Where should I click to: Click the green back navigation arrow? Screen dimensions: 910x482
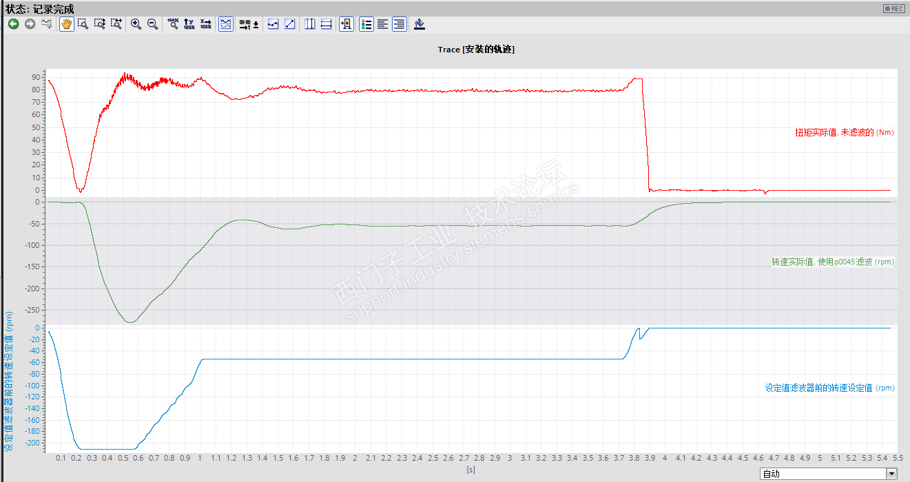click(14, 24)
